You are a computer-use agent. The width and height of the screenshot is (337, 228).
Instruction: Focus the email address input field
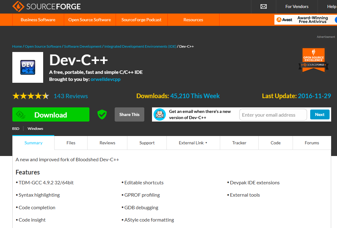pyautogui.click(x=273, y=115)
